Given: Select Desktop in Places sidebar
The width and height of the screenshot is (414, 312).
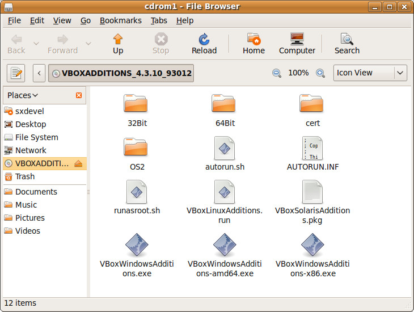Looking at the screenshot, I should (x=44, y=124).
